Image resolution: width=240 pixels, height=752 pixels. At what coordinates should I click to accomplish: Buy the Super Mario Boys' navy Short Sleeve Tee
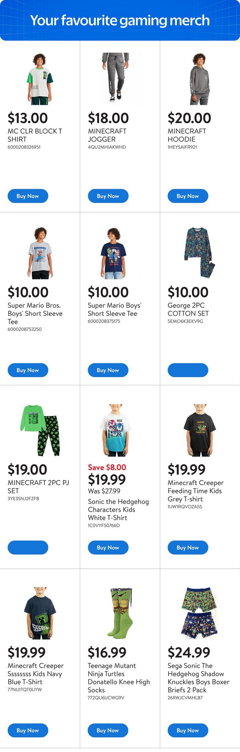coord(108,370)
